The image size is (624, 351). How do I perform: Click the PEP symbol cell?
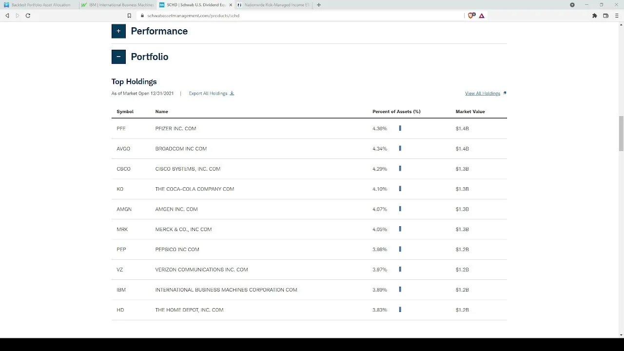(x=121, y=250)
